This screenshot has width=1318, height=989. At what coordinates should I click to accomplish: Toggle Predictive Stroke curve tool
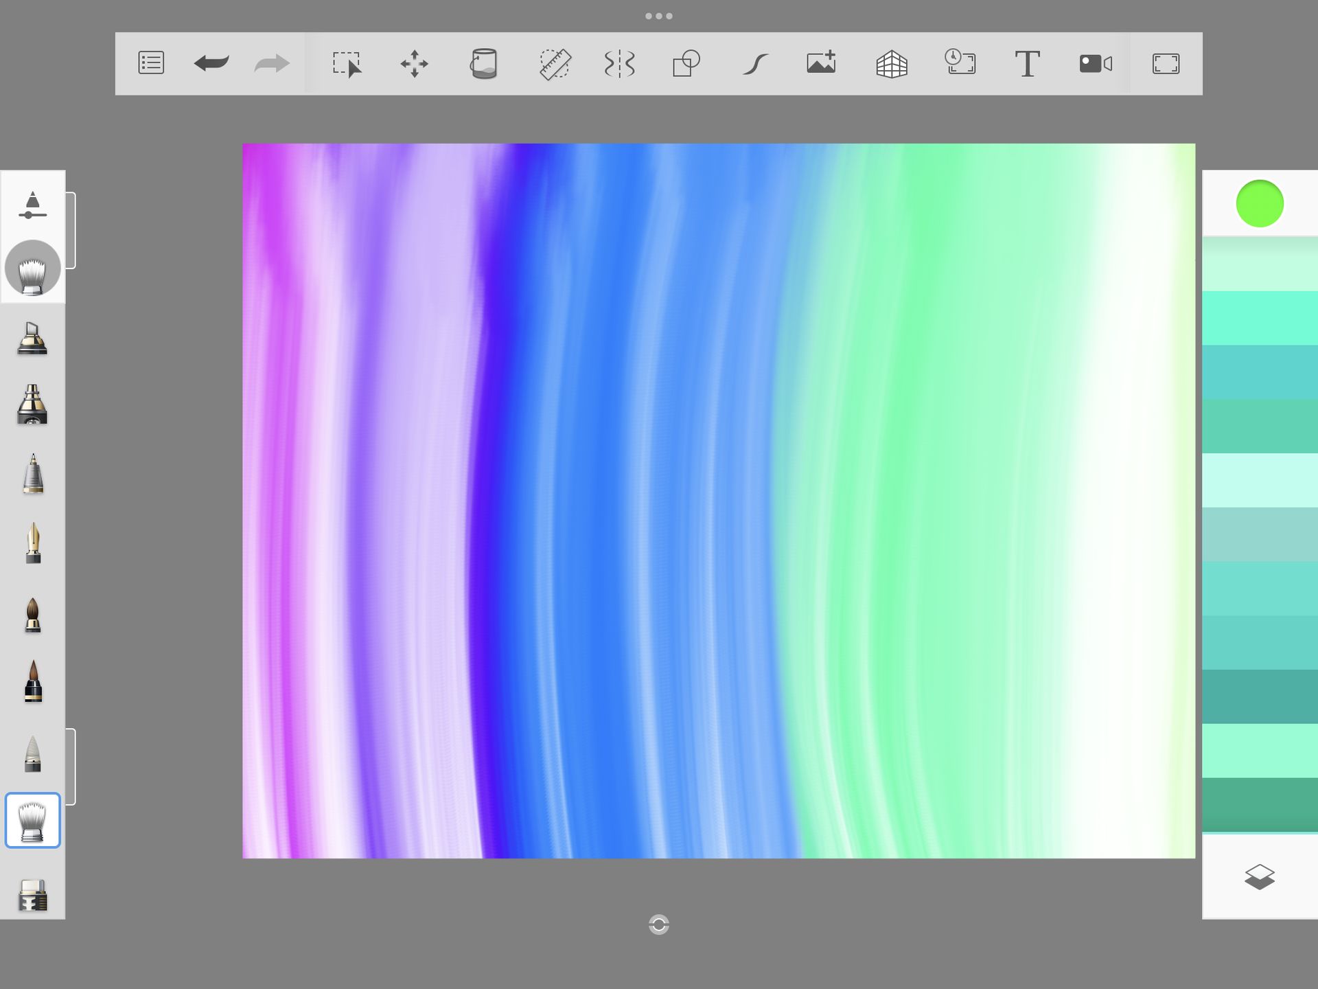755,64
